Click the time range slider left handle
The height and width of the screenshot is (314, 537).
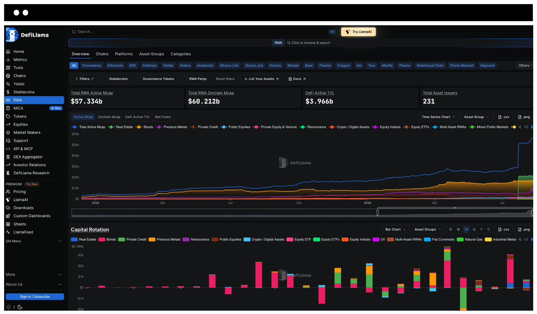(x=377, y=213)
